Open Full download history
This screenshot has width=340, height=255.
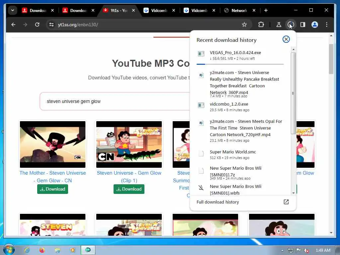click(243, 202)
